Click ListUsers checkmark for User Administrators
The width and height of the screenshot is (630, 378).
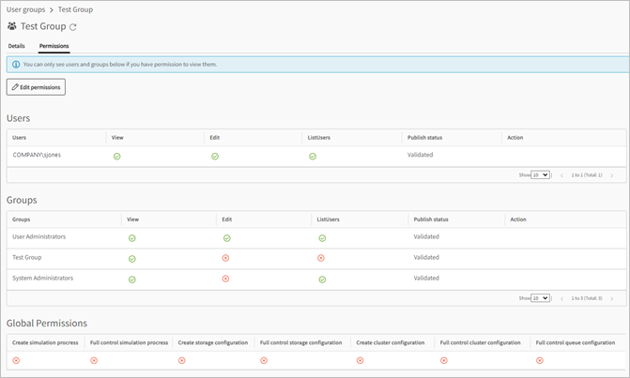322,238
